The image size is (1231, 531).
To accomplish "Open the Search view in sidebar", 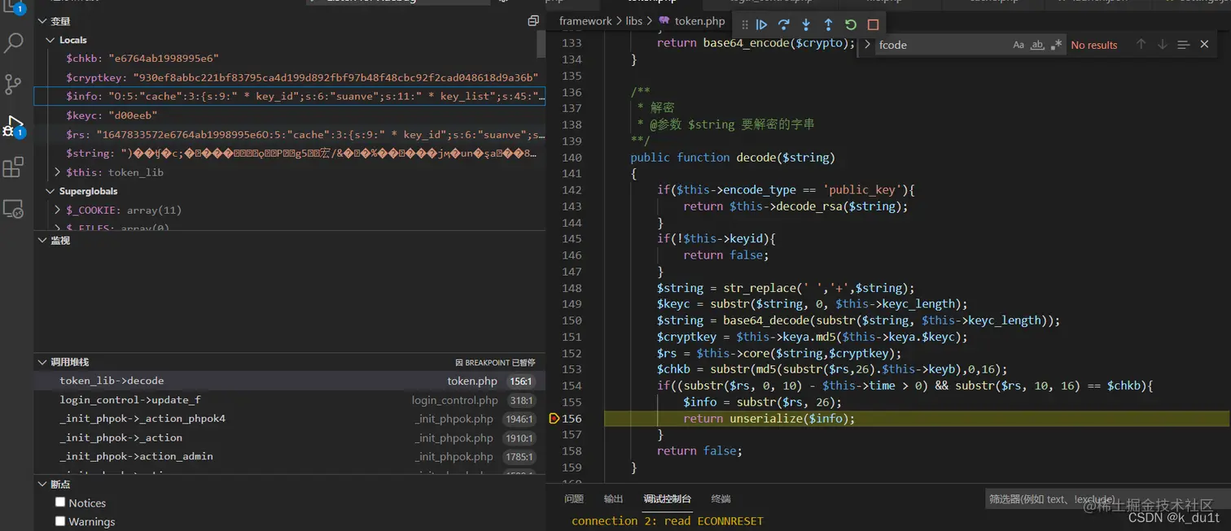I will [14, 42].
